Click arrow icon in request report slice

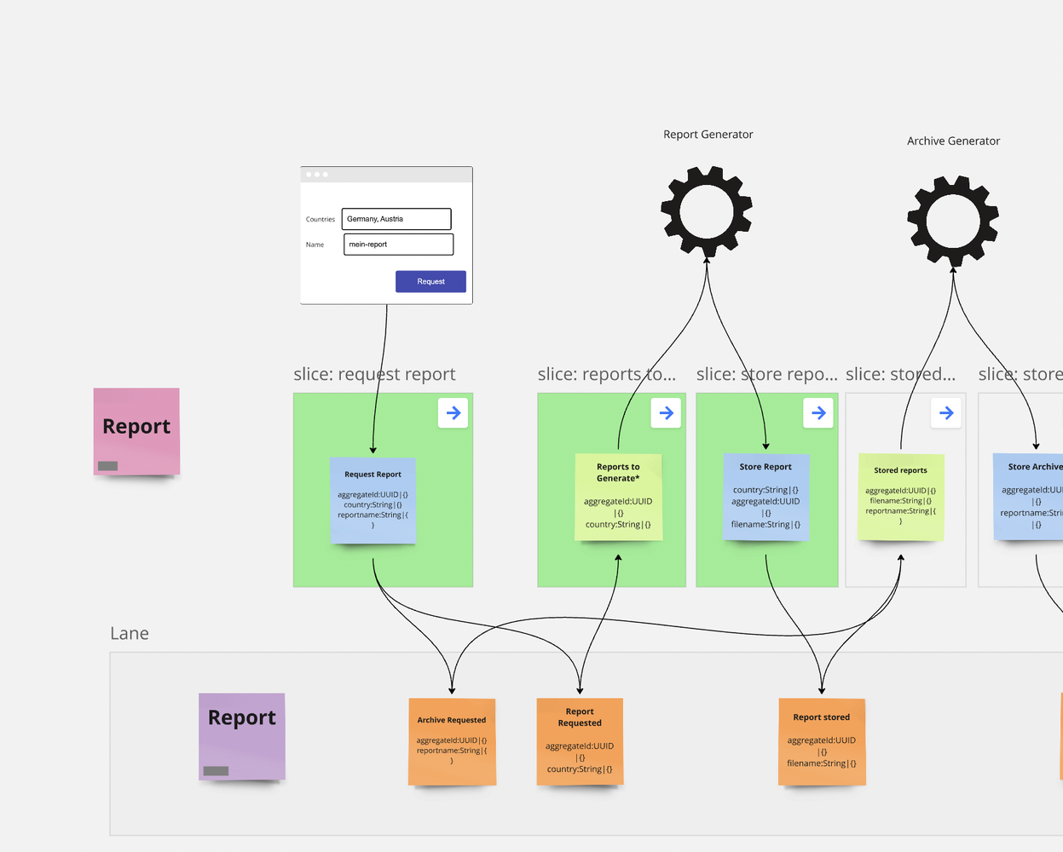[x=453, y=413]
